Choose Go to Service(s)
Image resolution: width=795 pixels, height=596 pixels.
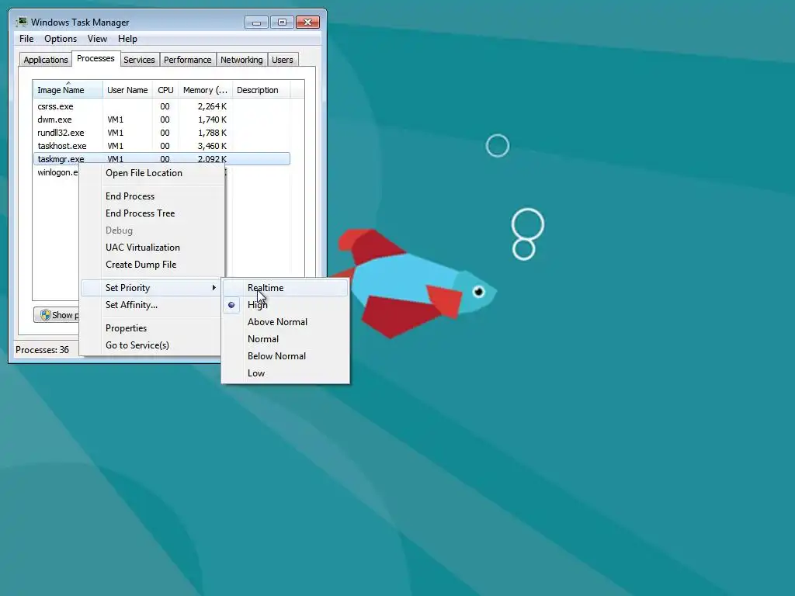point(151,345)
